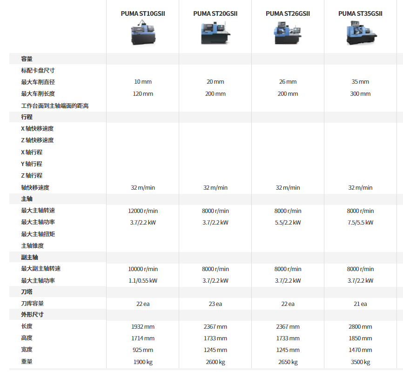Viewport: 403px width, 378px height.
Task: Select the 刀塔 section header
Action: coord(27,292)
